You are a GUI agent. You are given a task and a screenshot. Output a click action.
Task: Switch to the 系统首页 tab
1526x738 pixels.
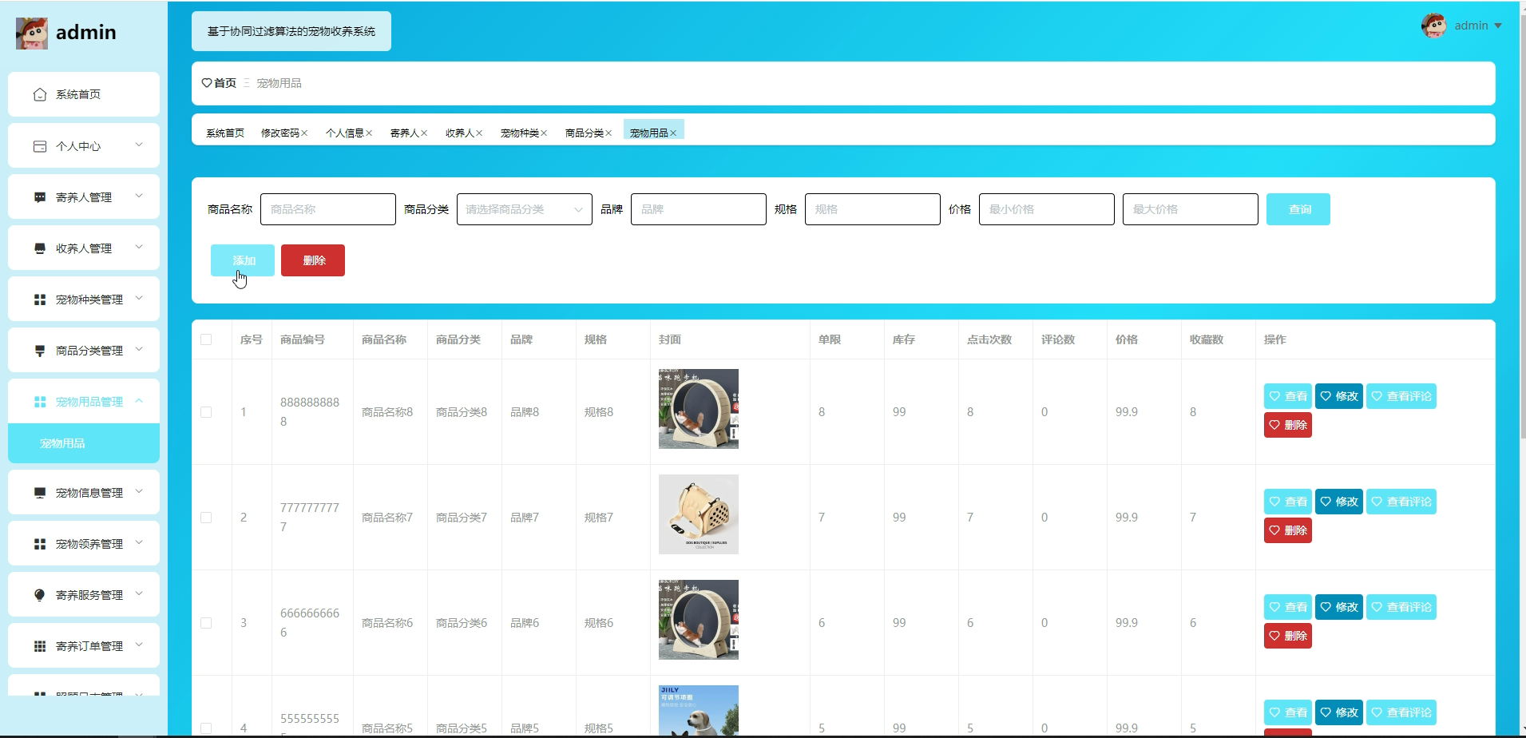pos(225,133)
